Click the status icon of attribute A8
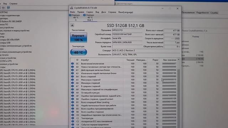The width and height of the screenshot is (228, 128). click(72, 89)
